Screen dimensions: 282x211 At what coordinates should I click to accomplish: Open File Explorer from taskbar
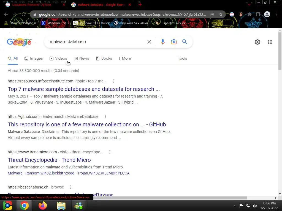click(x=61, y=206)
